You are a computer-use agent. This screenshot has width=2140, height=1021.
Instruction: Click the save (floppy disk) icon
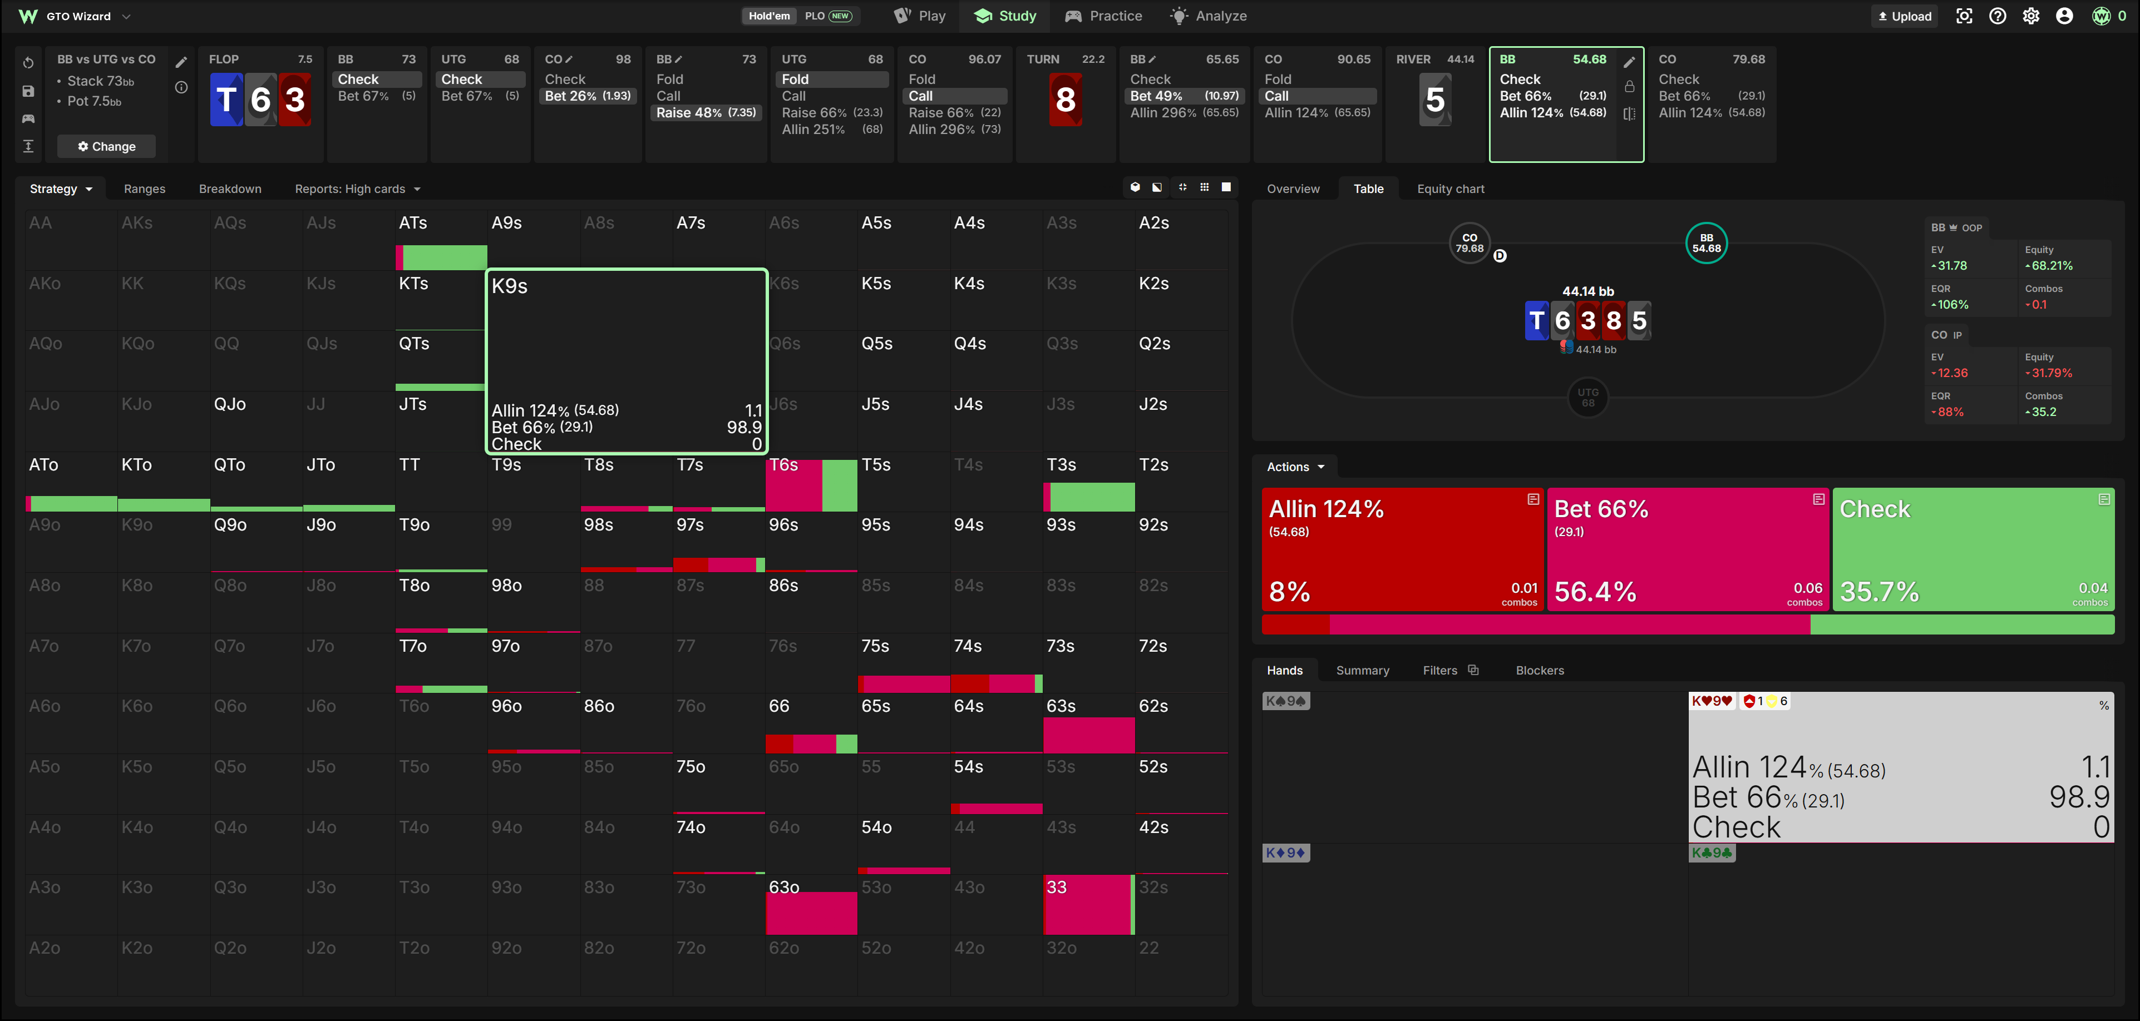coord(28,91)
